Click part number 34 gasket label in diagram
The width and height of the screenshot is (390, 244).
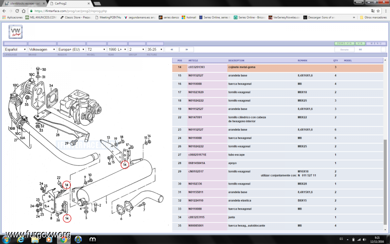pyautogui.click(x=51, y=86)
